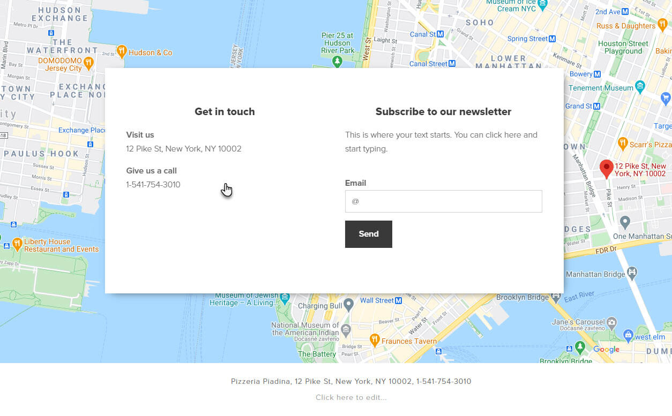The width and height of the screenshot is (672, 416).
Task: Click the "Click here to edit..." footer text
Action: 351,397
